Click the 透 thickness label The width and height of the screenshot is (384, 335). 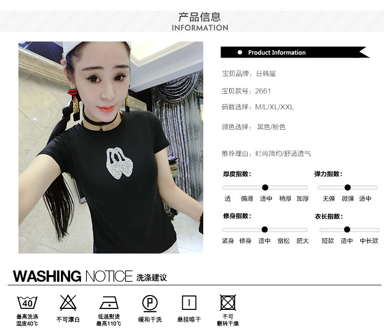(x=228, y=199)
